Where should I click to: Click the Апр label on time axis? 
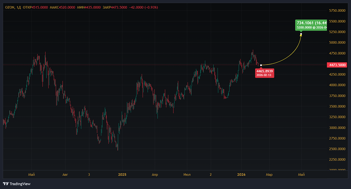155,175
